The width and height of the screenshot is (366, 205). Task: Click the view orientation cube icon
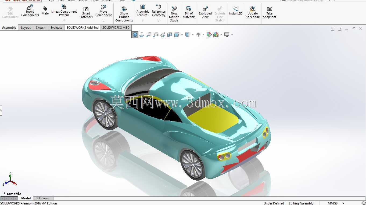pyautogui.click(x=135, y=35)
